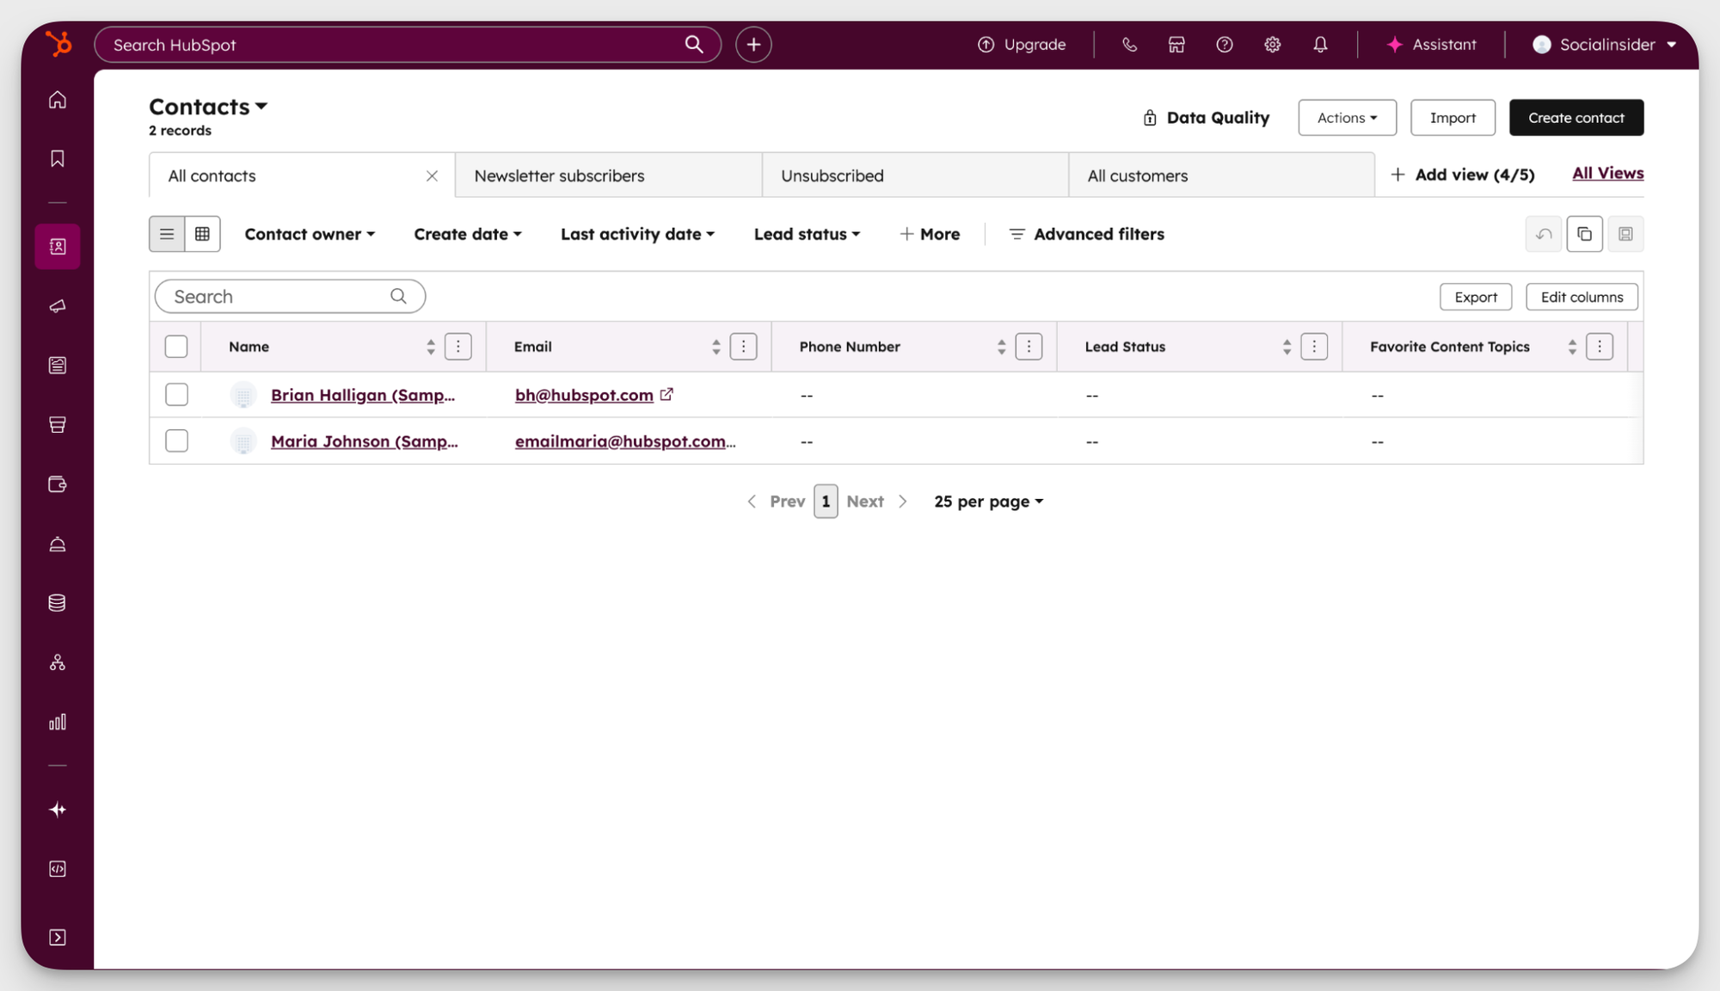Launch the Assistant sparkle icon

click(1430, 44)
